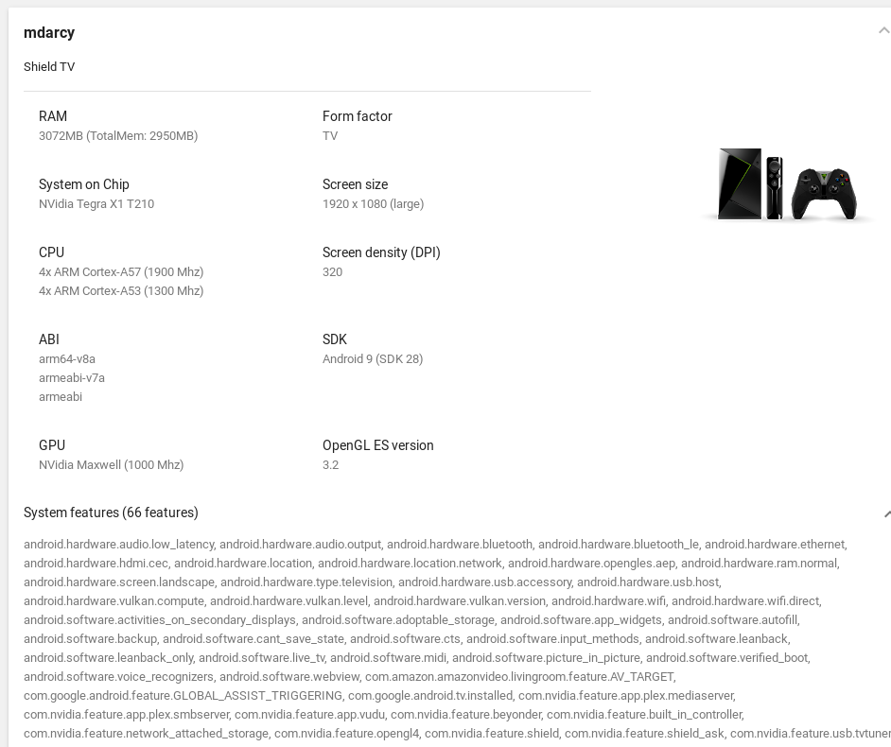
Task: Click the RAM label
Action: pos(53,116)
